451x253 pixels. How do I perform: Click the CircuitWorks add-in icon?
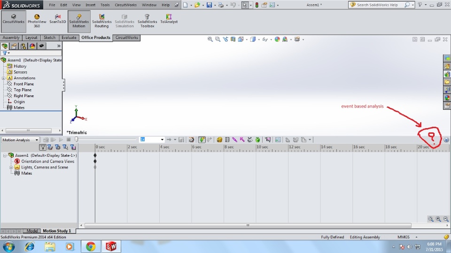[x=14, y=21]
